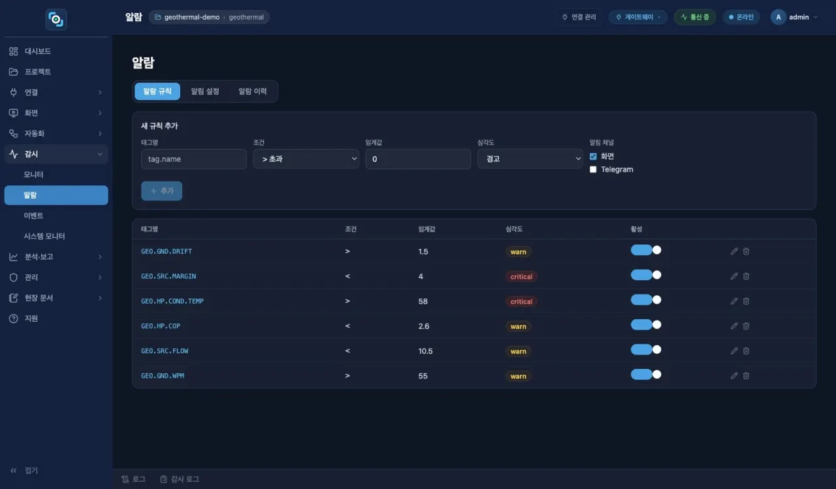Open the 감사 로그 bottom bar link

point(180,479)
